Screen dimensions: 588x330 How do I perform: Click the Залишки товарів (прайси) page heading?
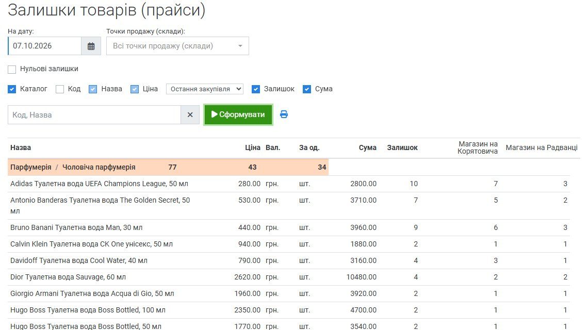[106, 10]
